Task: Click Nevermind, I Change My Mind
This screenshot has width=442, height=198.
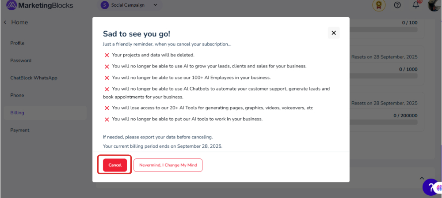Action: point(168,165)
